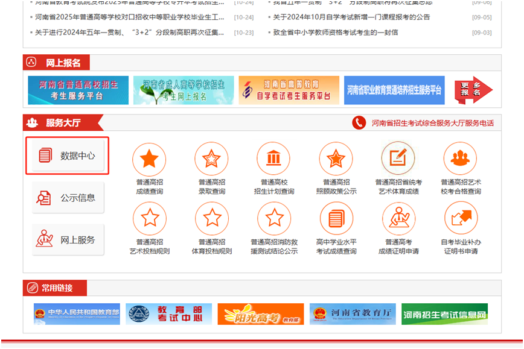Click the 普通高招成绩查询 star icon
The image size is (524, 349).
tap(149, 159)
